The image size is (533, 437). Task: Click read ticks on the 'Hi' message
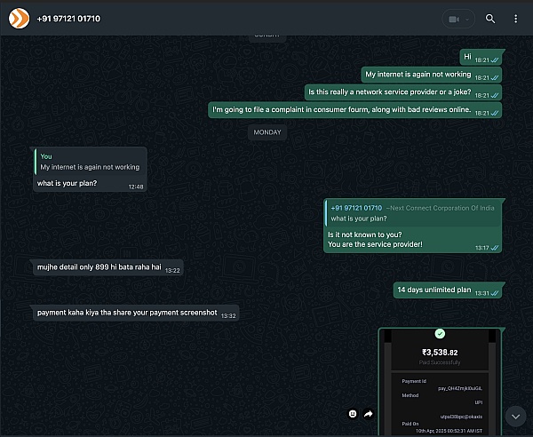[495, 60]
